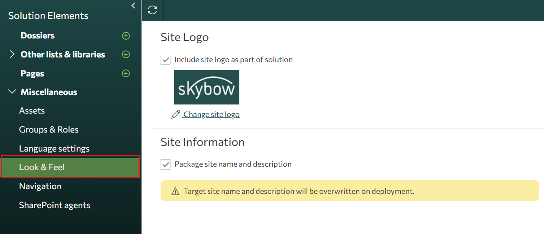Add a new Dossier with plus icon
Image resolution: width=544 pixels, height=234 pixels.
click(126, 36)
